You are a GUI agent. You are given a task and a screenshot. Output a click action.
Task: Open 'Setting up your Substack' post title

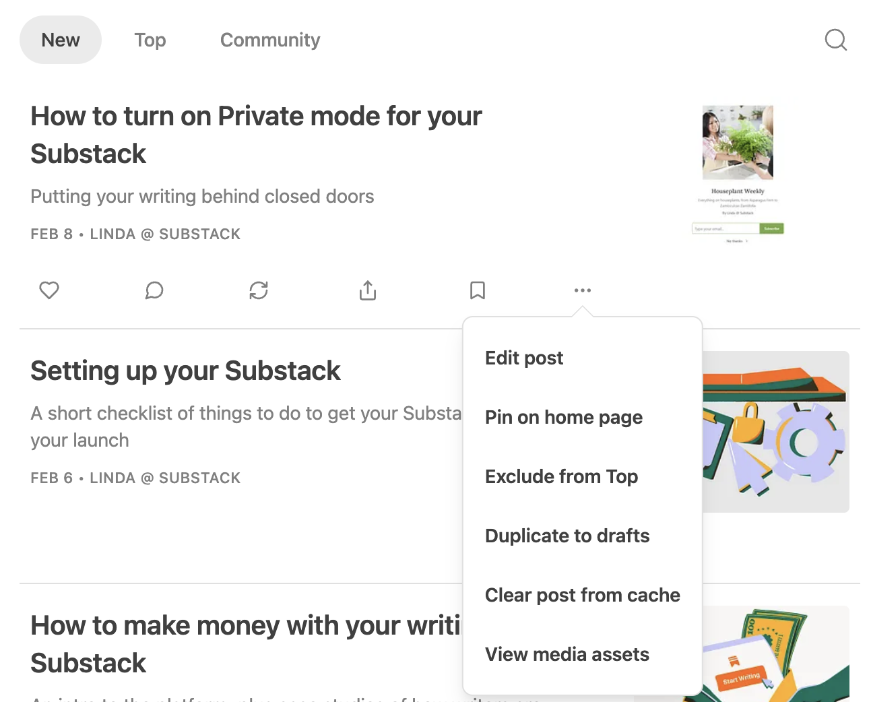tap(185, 371)
